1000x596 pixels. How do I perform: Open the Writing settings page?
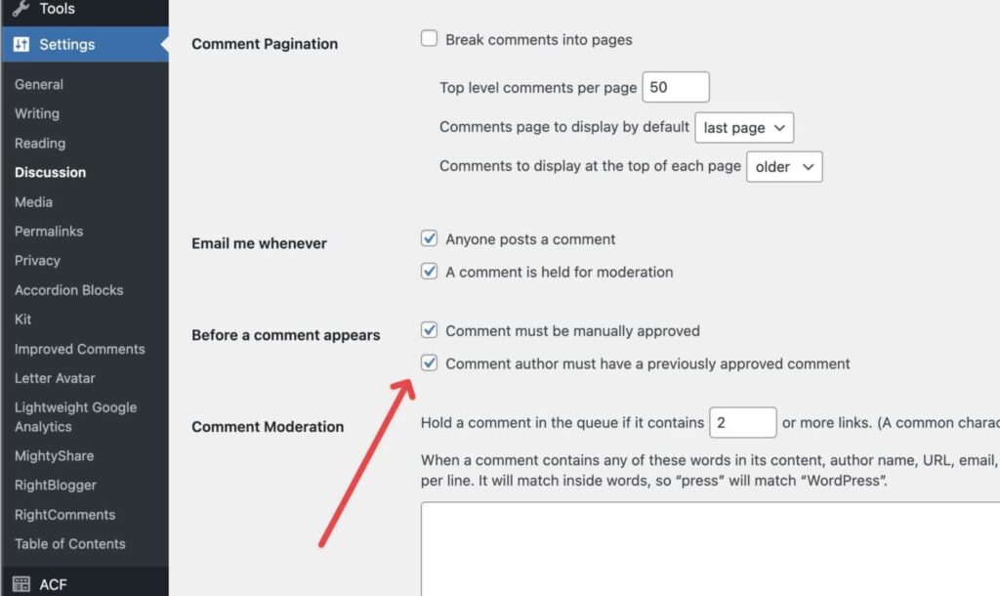pos(37,113)
